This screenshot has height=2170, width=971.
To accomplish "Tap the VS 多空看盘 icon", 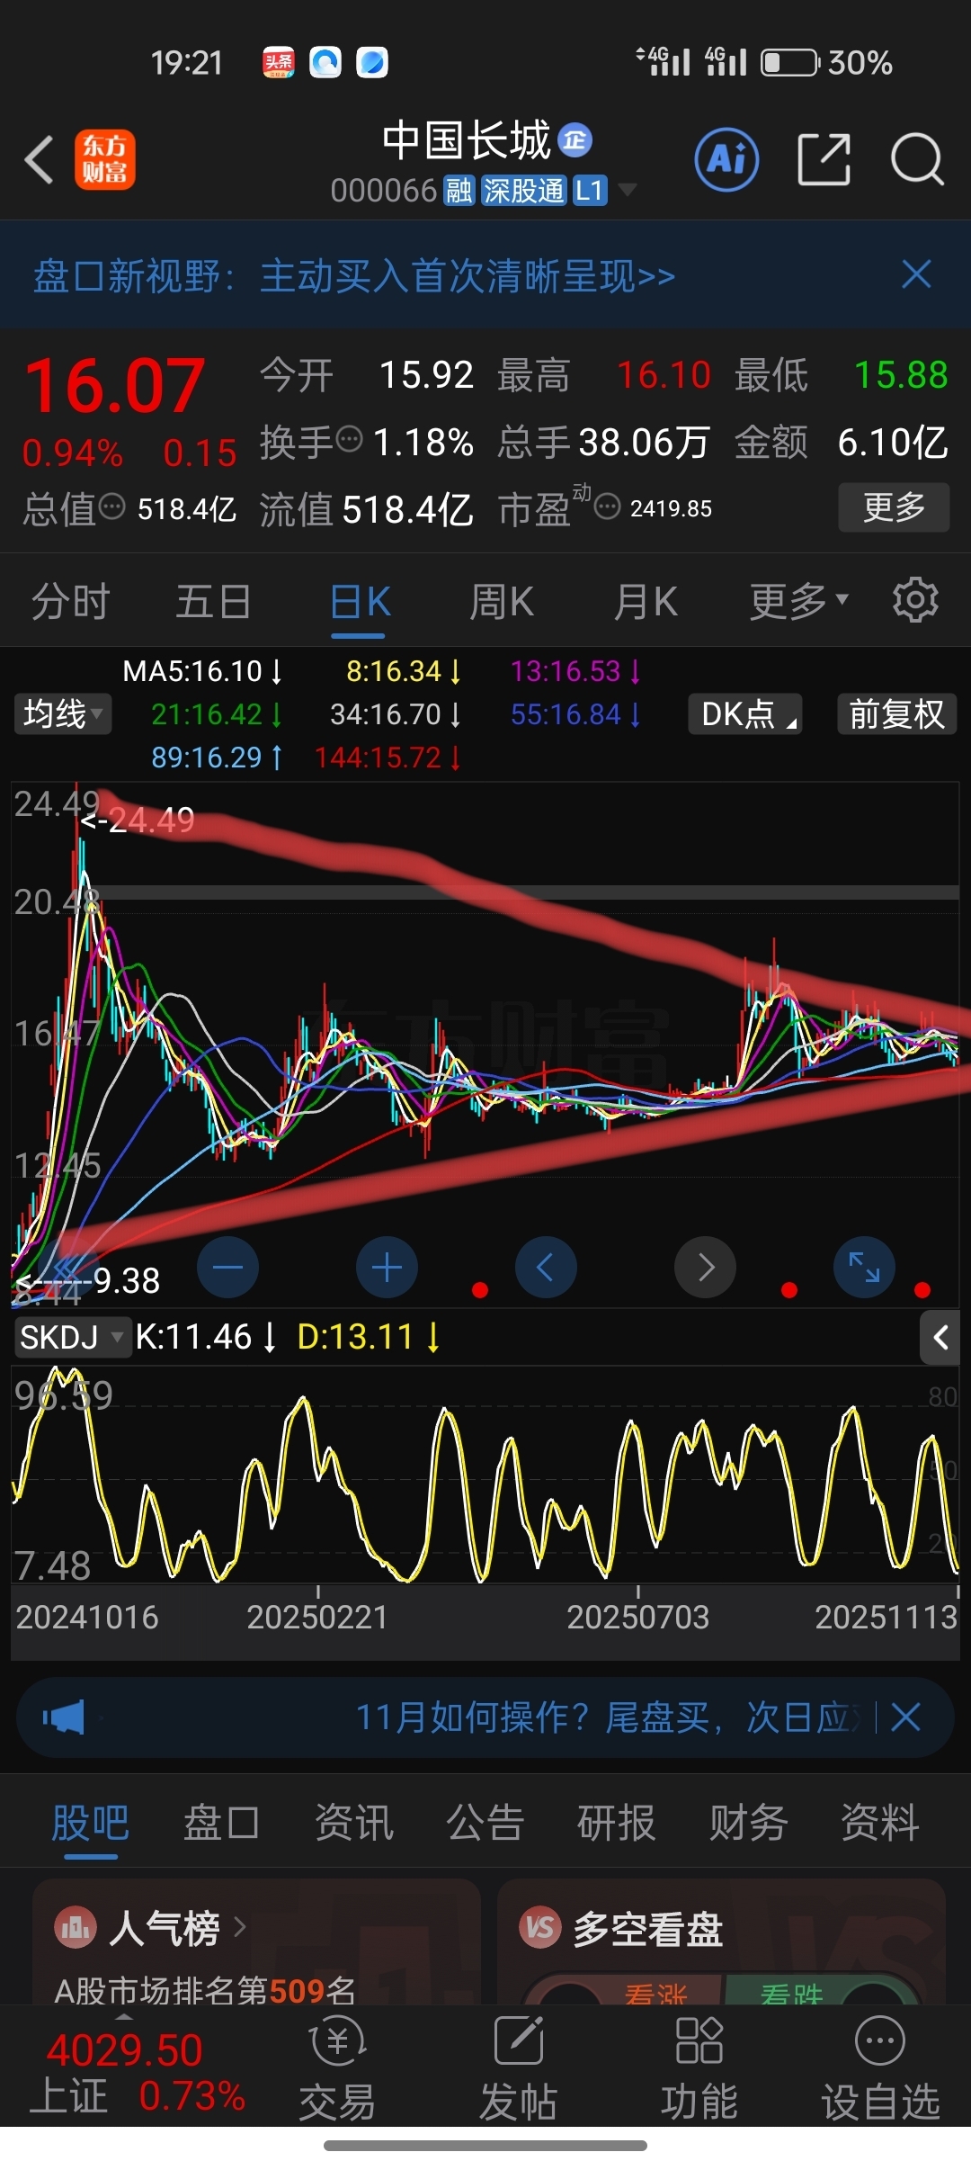I will (x=540, y=1928).
